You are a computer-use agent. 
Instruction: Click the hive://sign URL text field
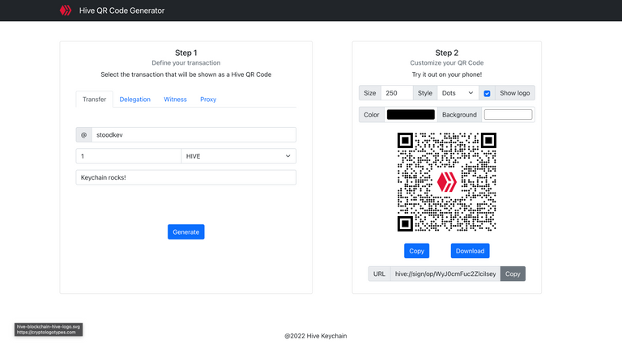point(445,274)
